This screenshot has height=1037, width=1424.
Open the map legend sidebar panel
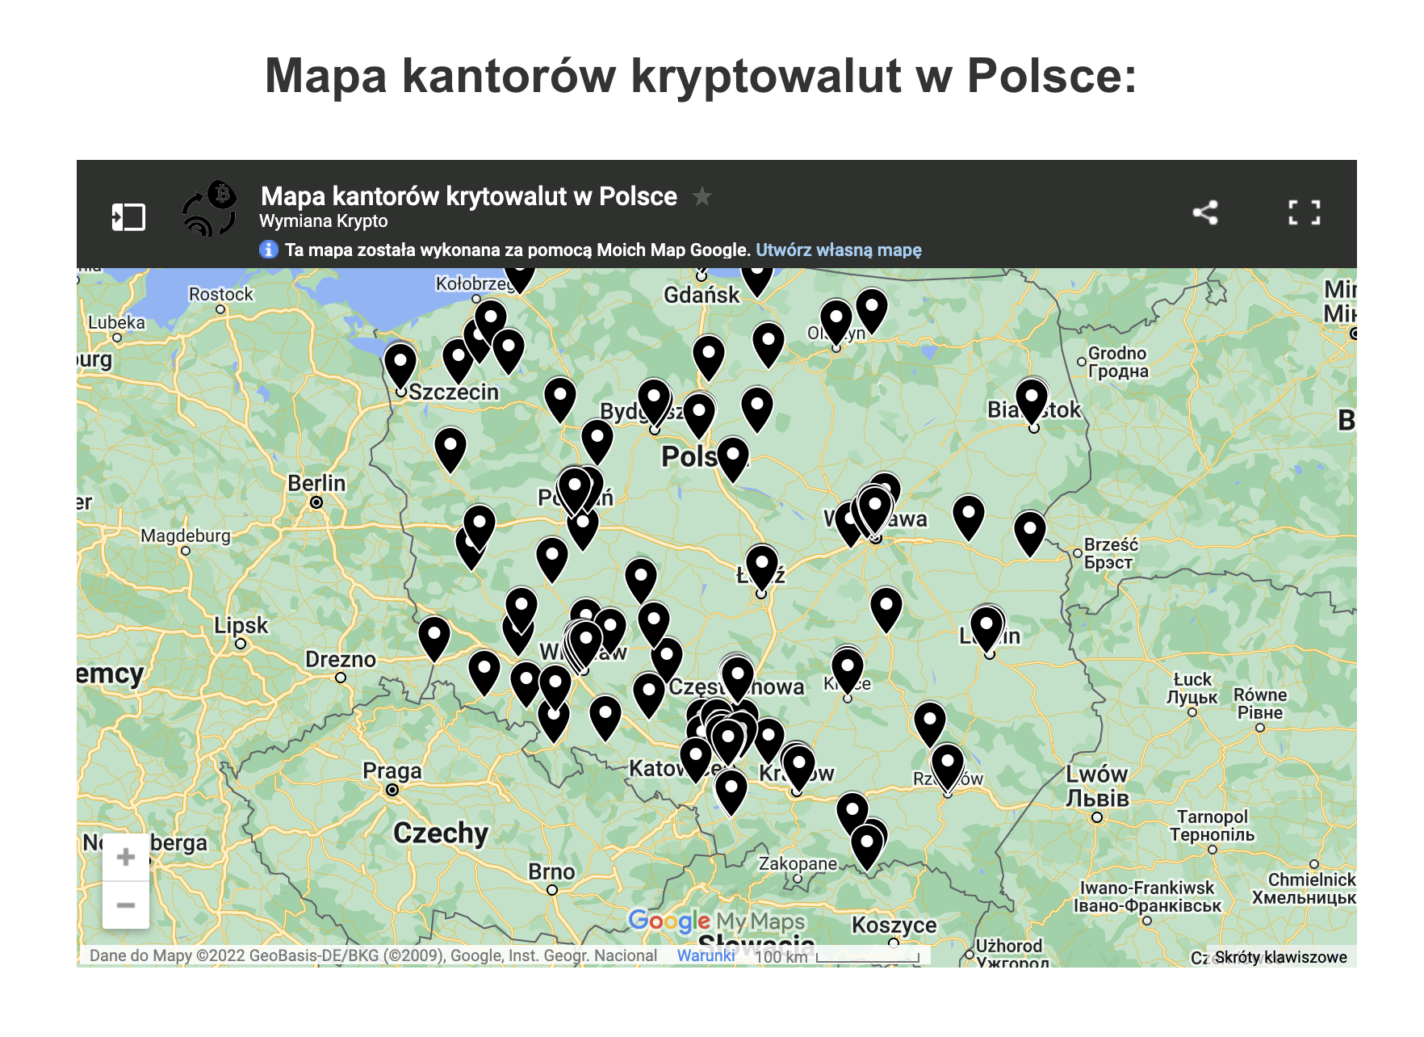pyautogui.click(x=128, y=216)
